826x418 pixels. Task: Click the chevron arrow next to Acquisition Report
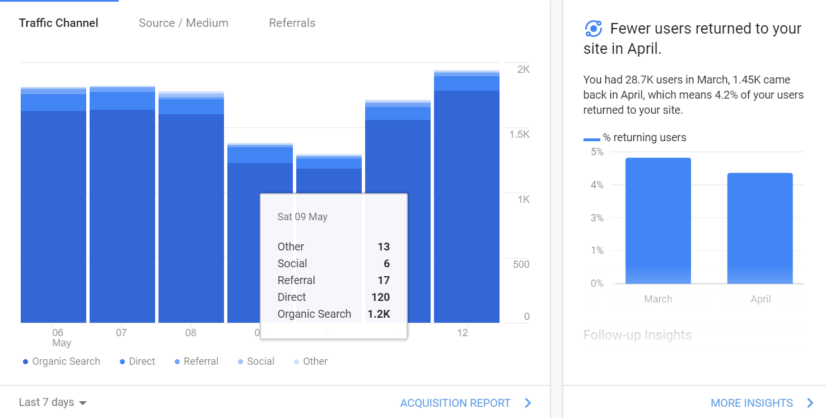pos(528,403)
